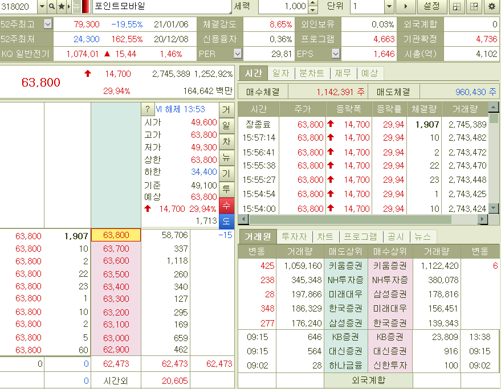The height and width of the screenshot is (389, 501).
Task: Open the EPS dropdown arrow
Action: pyautogui.click(x=336, y=54)
